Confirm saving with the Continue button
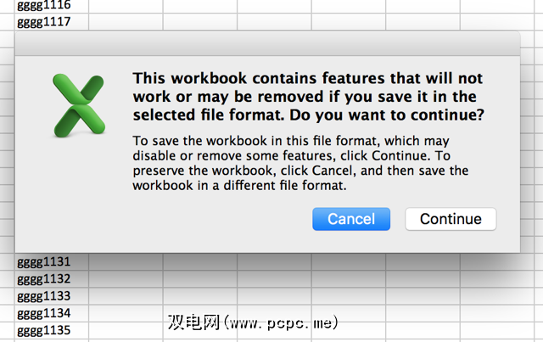This screenshot has width=543, height=342. [x=451, y=219]
